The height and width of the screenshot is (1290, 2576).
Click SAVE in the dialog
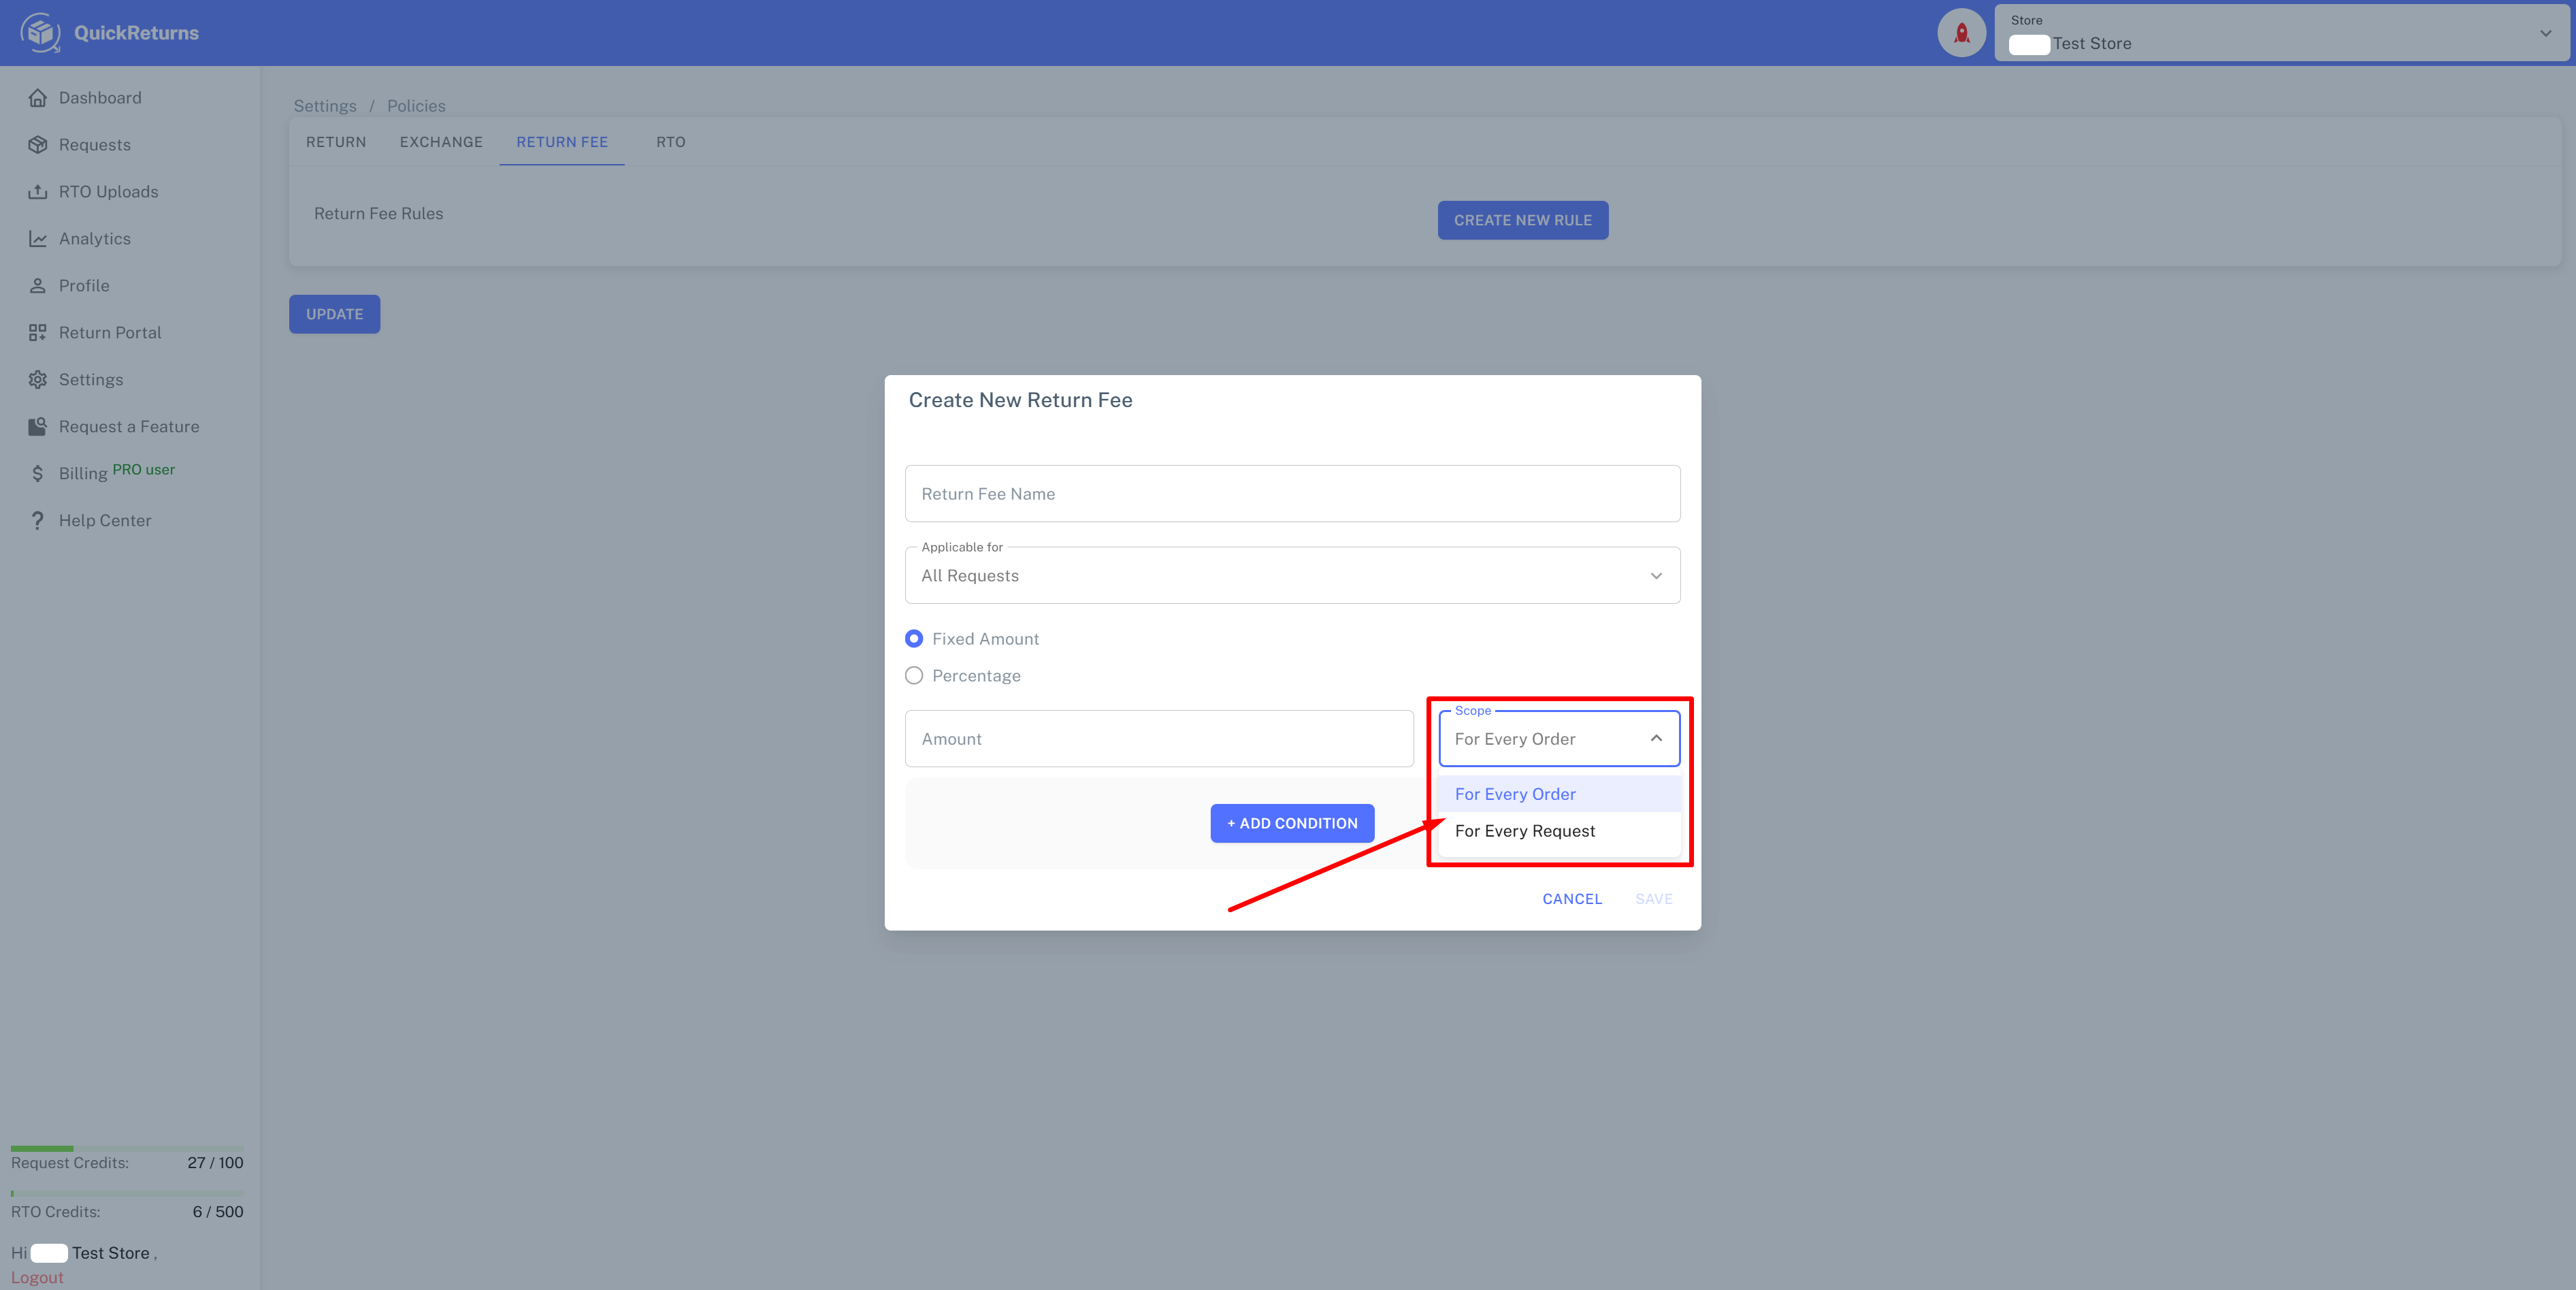1654,899
